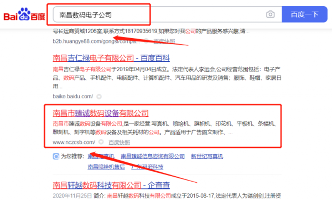332x201 pixels.
Task: Click the 百度一下 search button
Action: pos(305,15)
